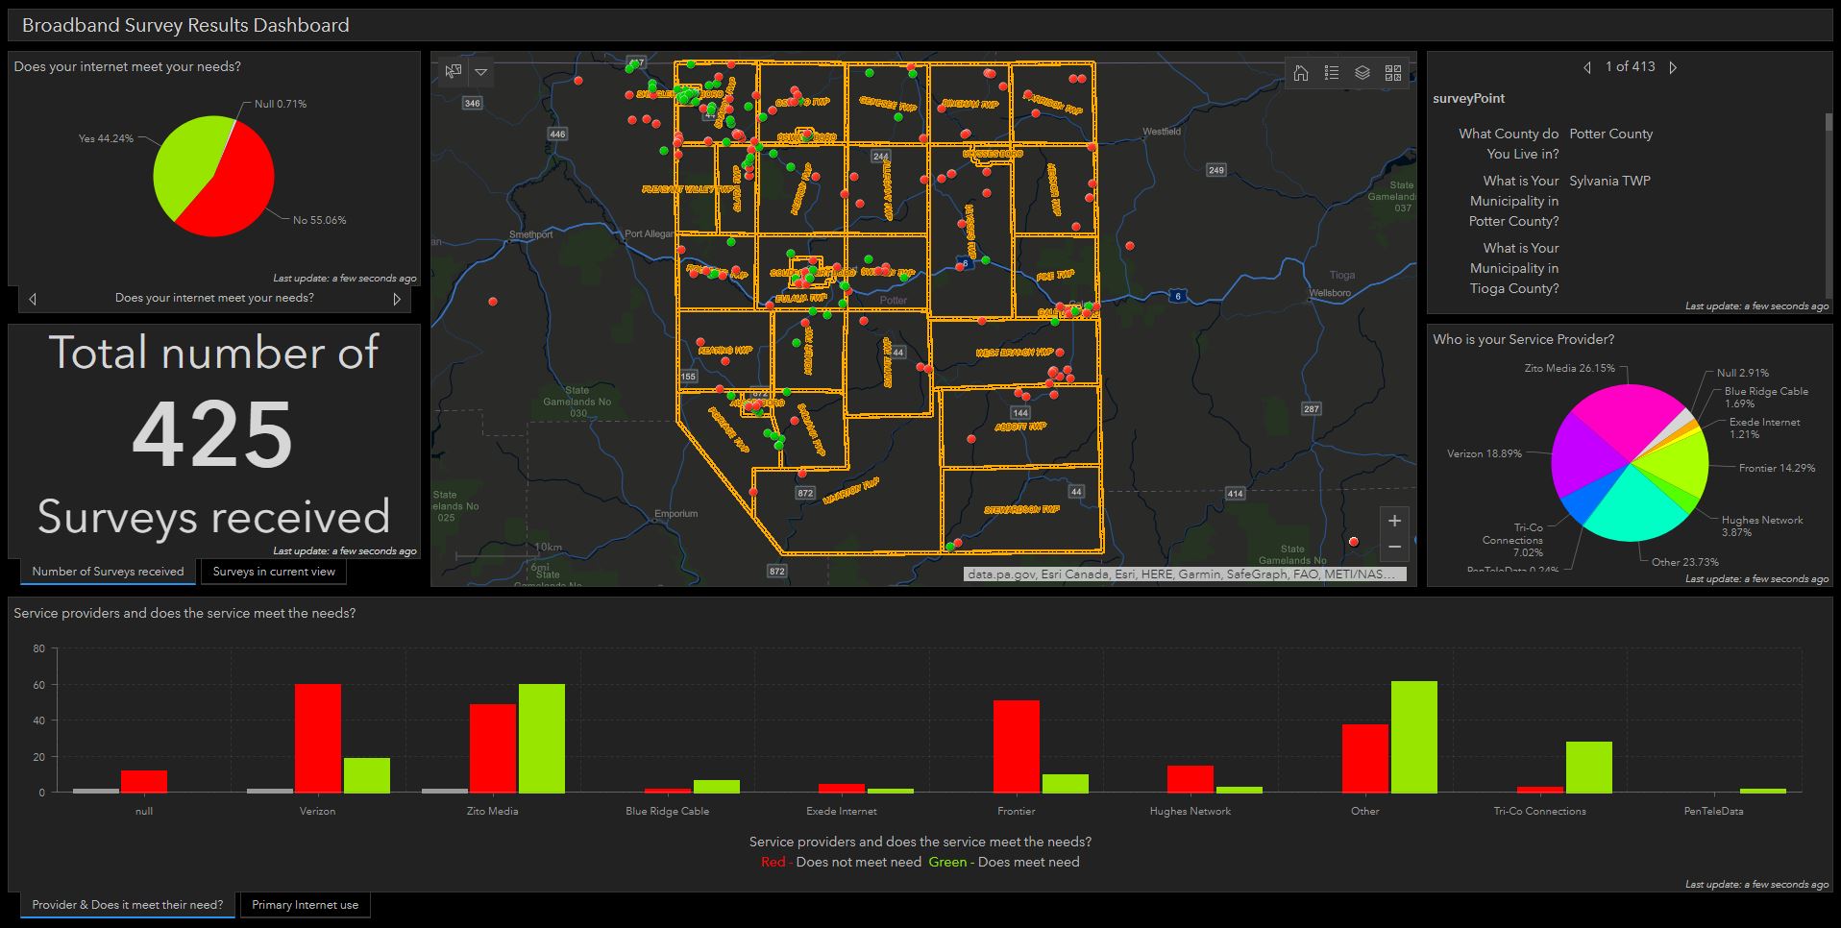
Task: Open the Layers panel icon on the map
Action: [1362, 72]
